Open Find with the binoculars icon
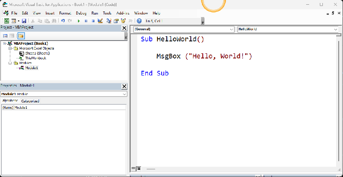The width and height of the screenshot is (343, 177). (x=54, y=21)
